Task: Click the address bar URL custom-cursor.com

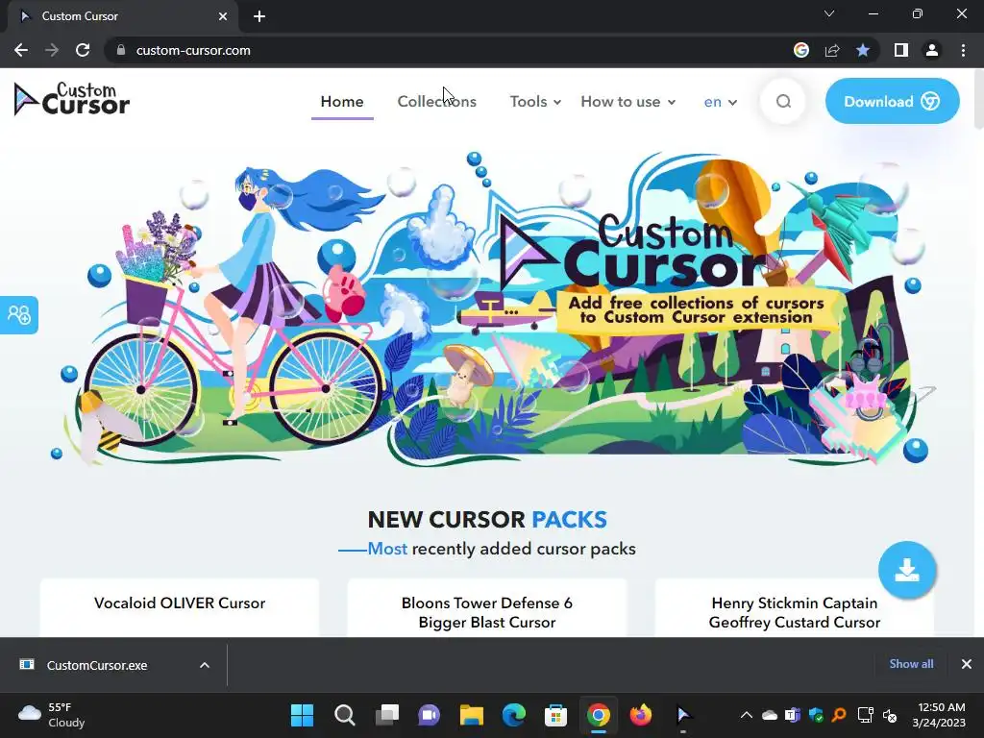Action: 193,50
